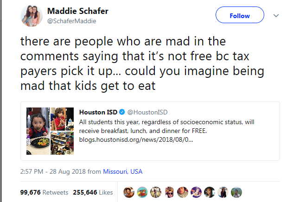293x202 pixels.
Task: Click the last liker avatar in the row
Action: click(x=236, y=192)
